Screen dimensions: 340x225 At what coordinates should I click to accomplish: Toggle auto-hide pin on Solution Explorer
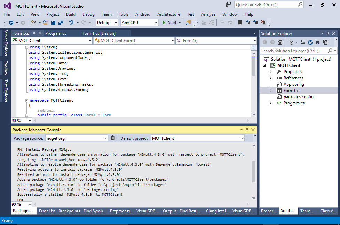click(328, 33)
